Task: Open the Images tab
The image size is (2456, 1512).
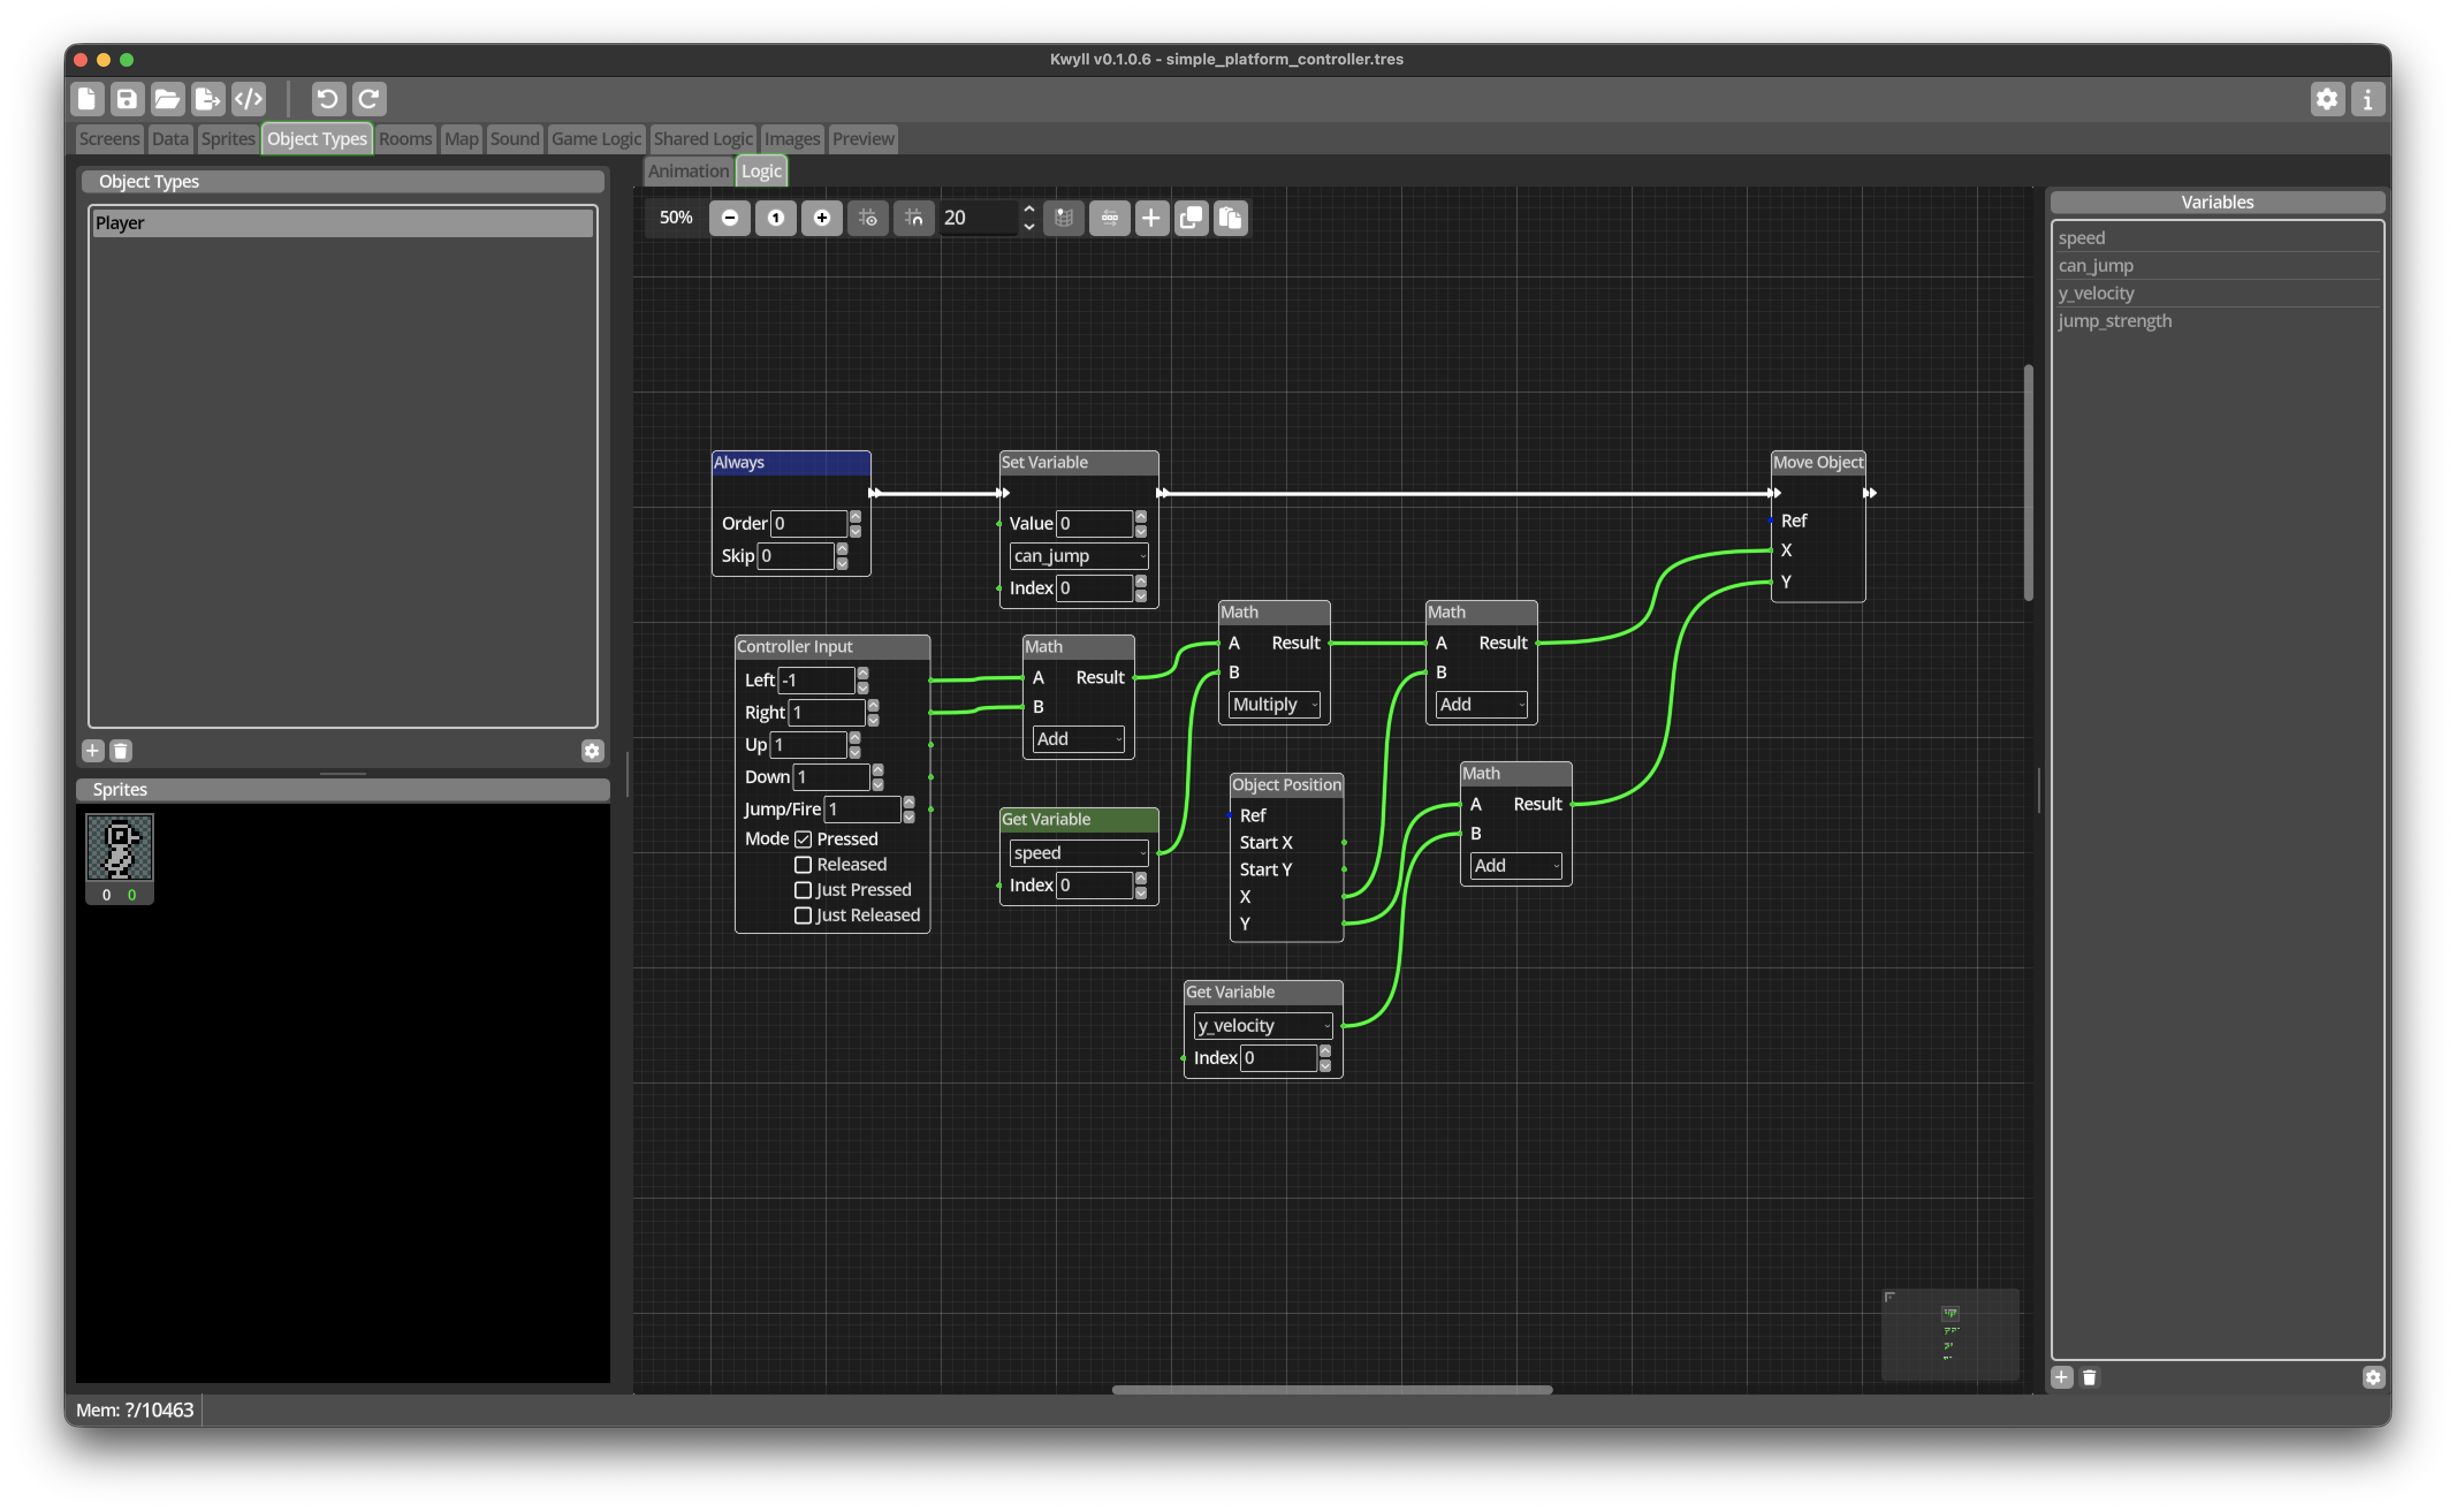Action: pyautogui.click(x=792, y=139)
